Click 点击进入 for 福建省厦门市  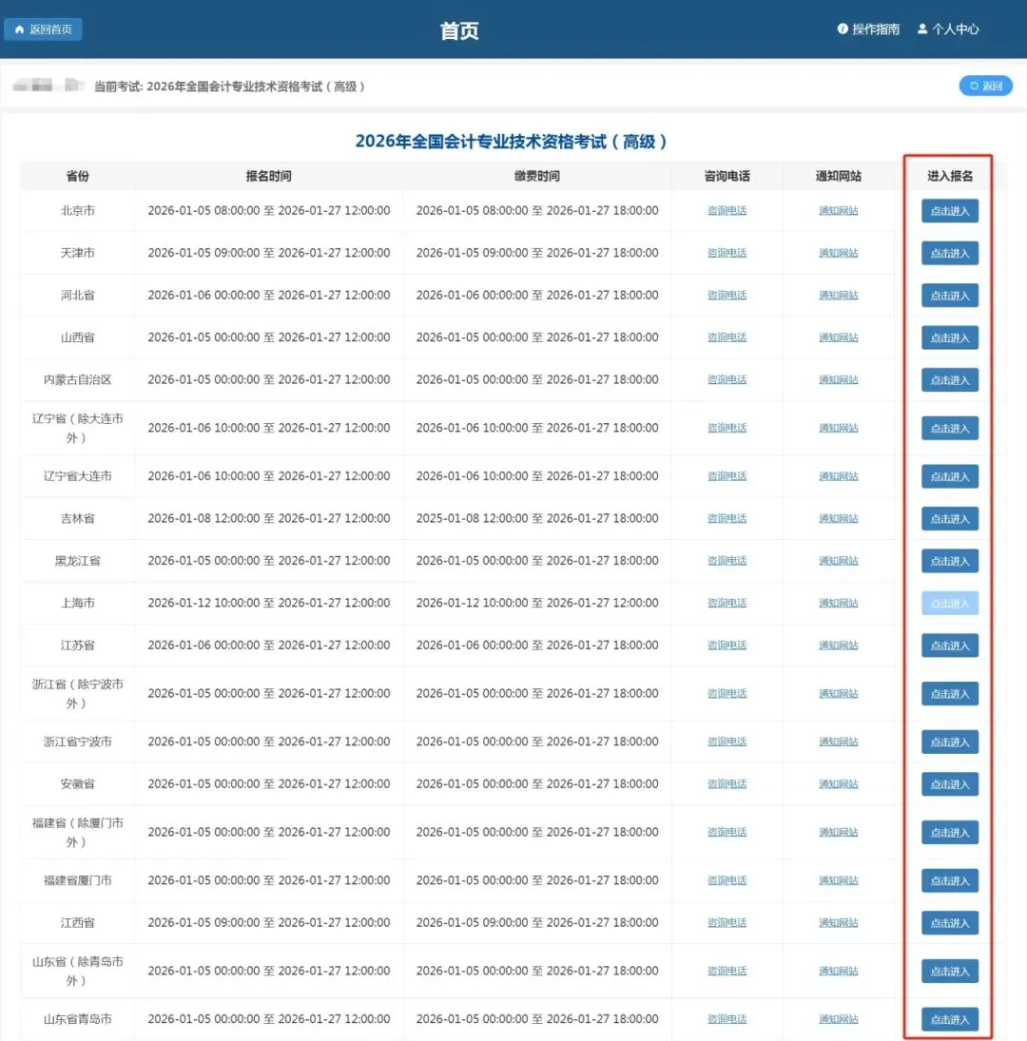(949, 880)
